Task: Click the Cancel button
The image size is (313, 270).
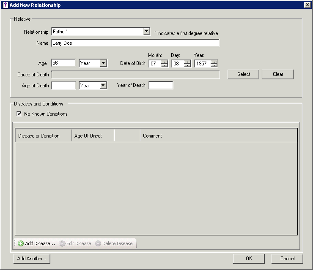Action: [287, 259]
